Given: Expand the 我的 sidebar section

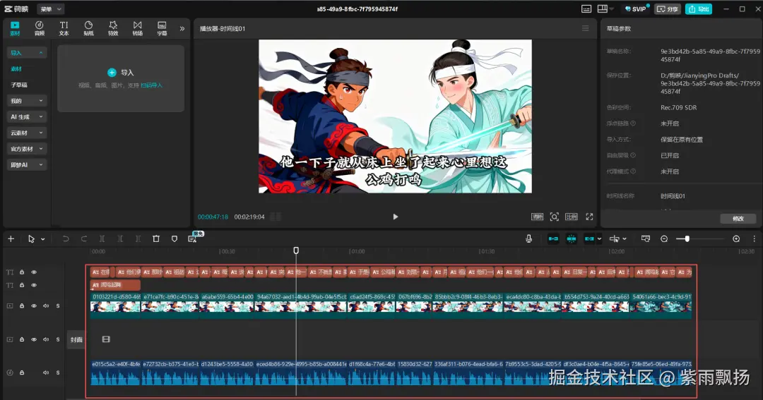Looking at the screenshot, I should coord(27,101).
